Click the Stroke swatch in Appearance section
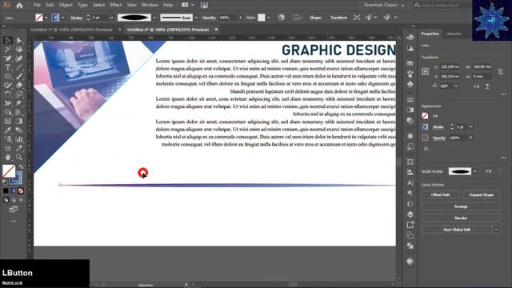The height and width of the screenshot is (288, 512). pyautogui.click(x=425, y=126)
